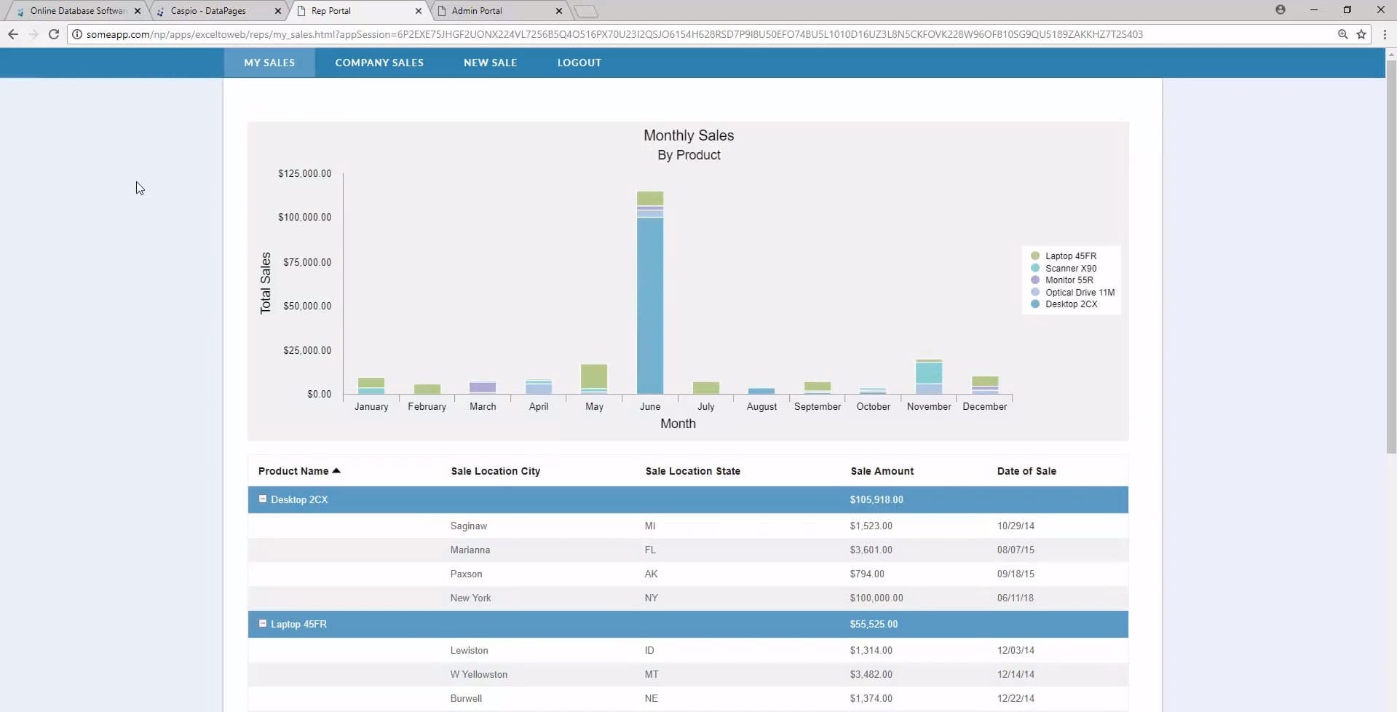
Task: Click the browser back arrow
Action: point(13,34)
